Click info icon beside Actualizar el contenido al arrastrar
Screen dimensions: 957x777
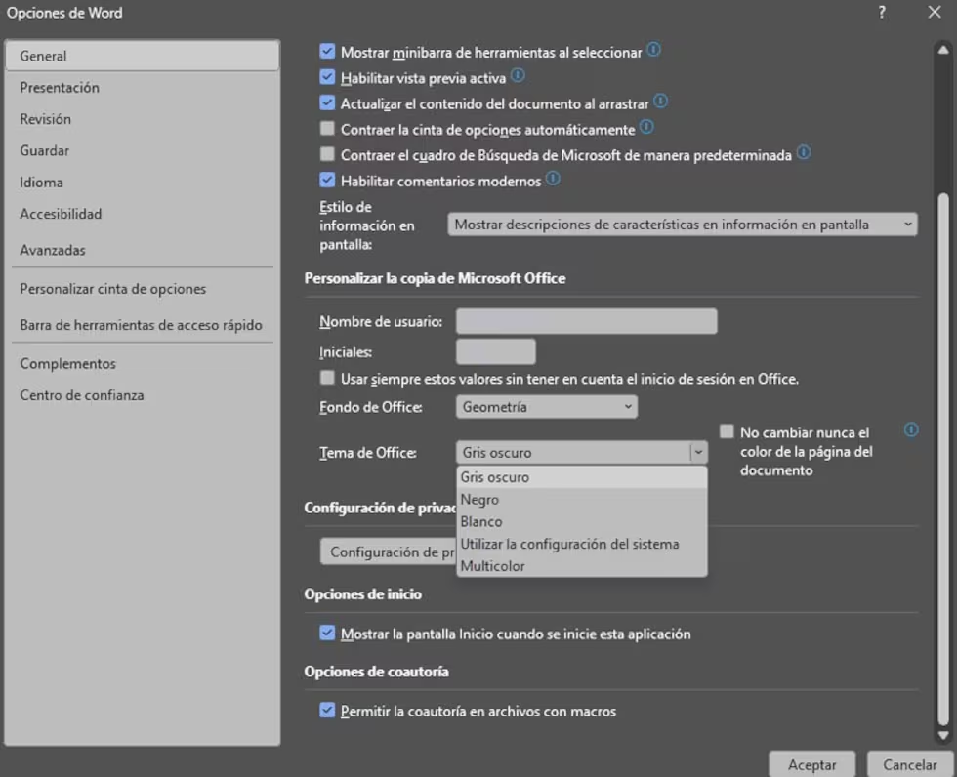660,101
